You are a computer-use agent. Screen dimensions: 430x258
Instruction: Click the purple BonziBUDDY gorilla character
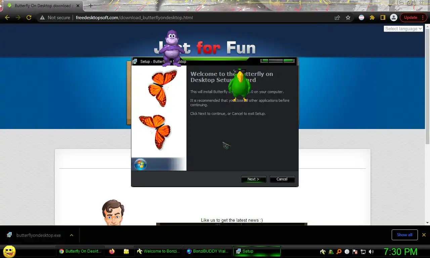coord(172,48)
